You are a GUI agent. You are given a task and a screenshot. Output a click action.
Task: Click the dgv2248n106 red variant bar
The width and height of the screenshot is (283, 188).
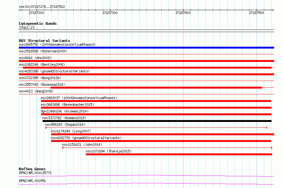[156, 114]
